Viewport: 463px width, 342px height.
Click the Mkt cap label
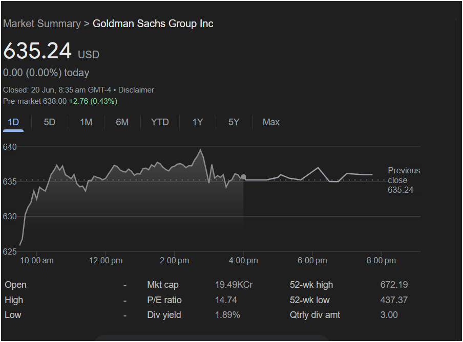(x=163, y=285)
